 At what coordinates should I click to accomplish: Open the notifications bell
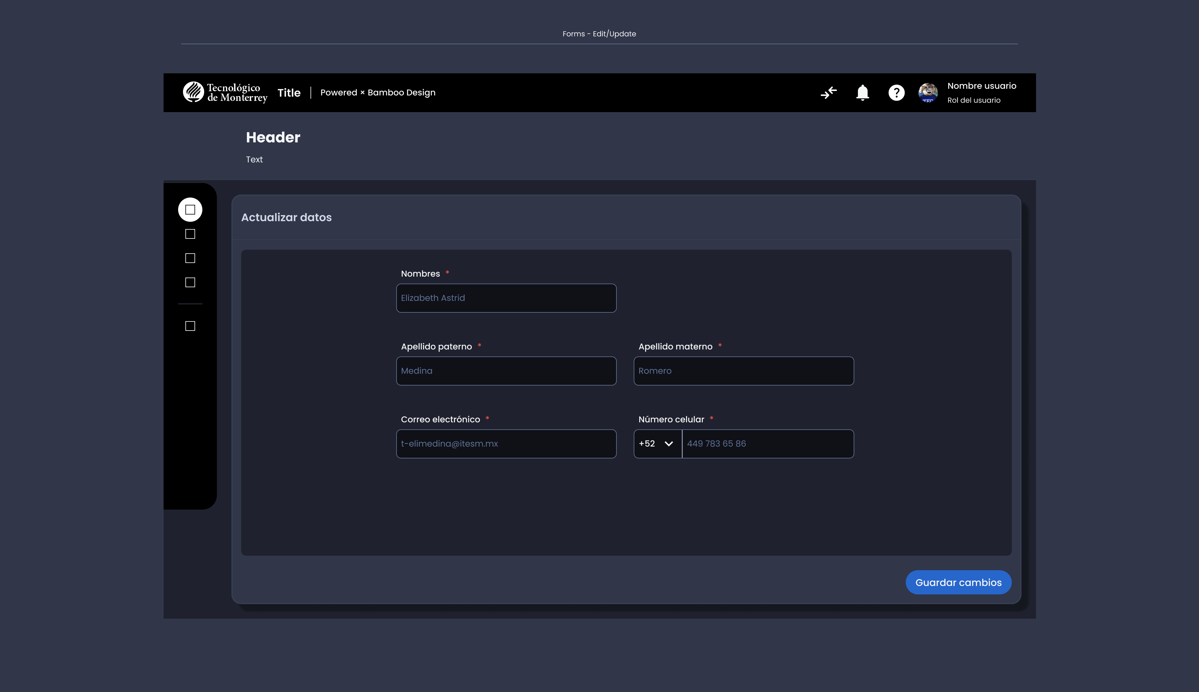click(863, 92)
